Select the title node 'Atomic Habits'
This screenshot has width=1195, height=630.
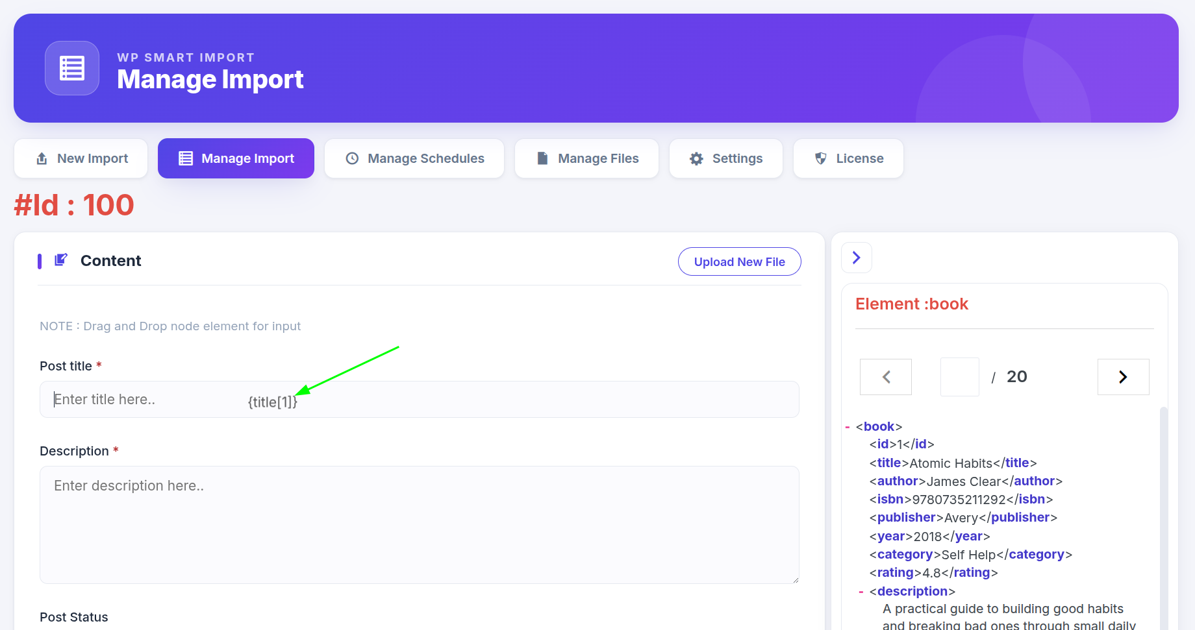[953, 463]
